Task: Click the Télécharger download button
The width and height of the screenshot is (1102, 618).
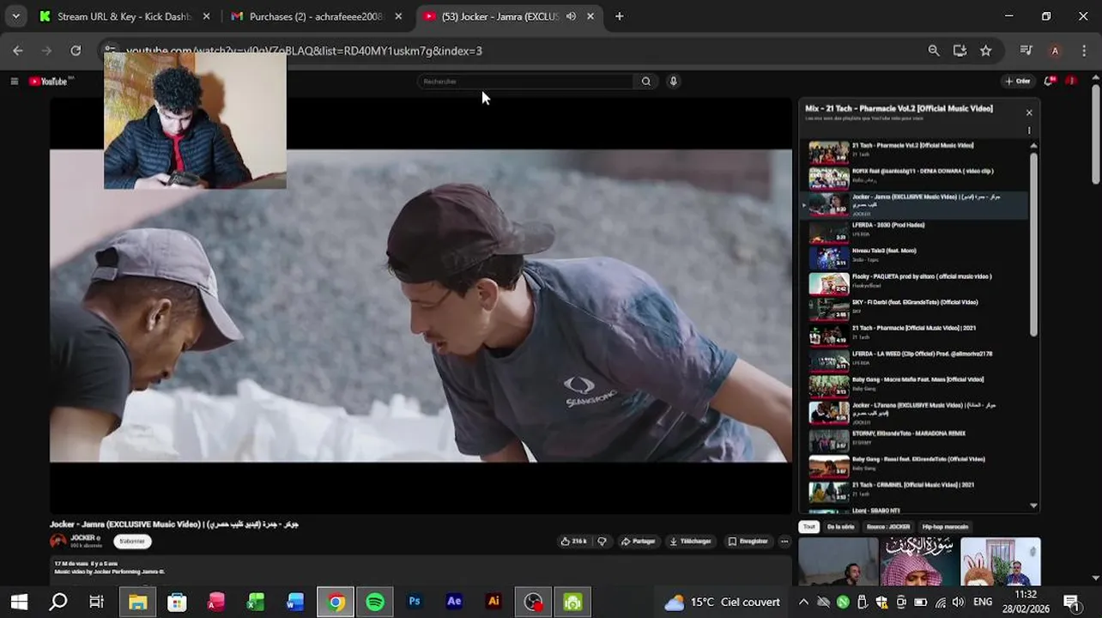Action: click(x=691, y=542)
